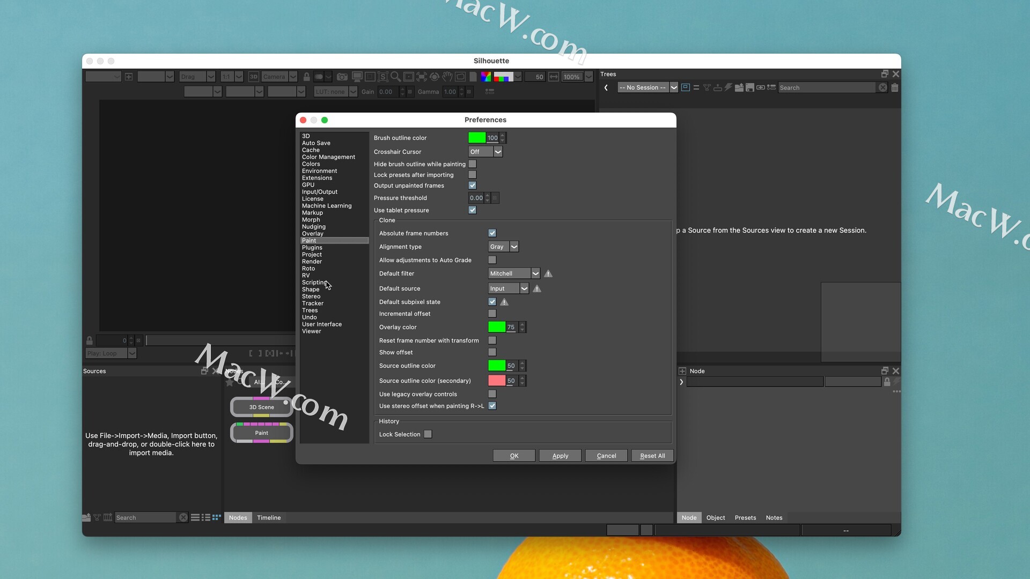Click the Paint node in Nodes panel

click(261, 433)
